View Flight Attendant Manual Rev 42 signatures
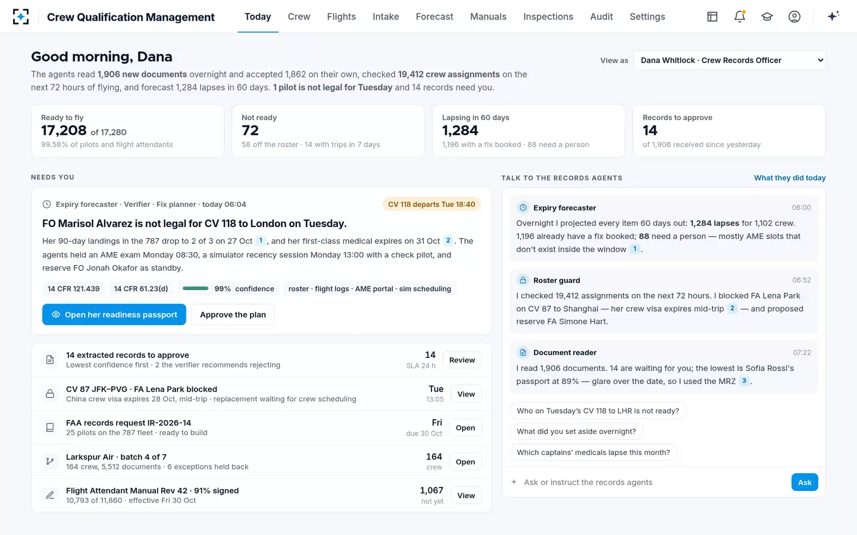 pyautogui.click(x=466, y=496)
